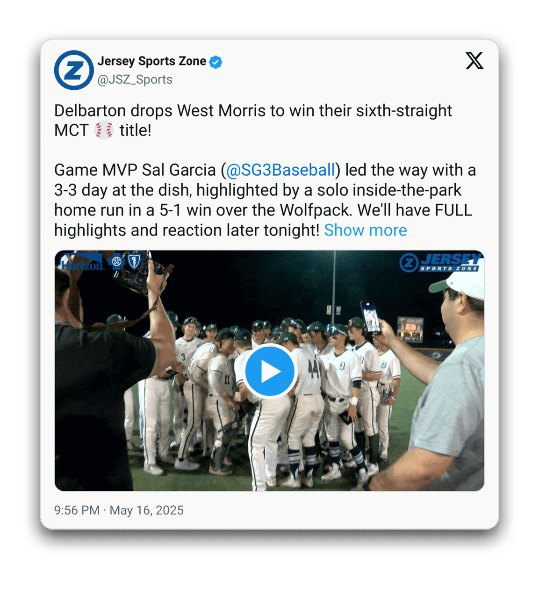
Task: Click the Jersey Sports Zone video watermark
Action: 440,263
